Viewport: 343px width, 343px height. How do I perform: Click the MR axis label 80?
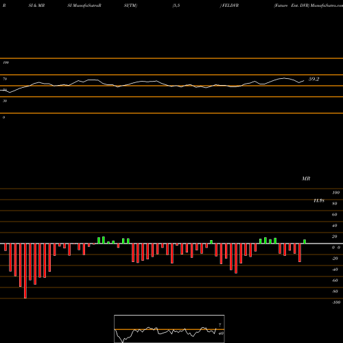335,204
